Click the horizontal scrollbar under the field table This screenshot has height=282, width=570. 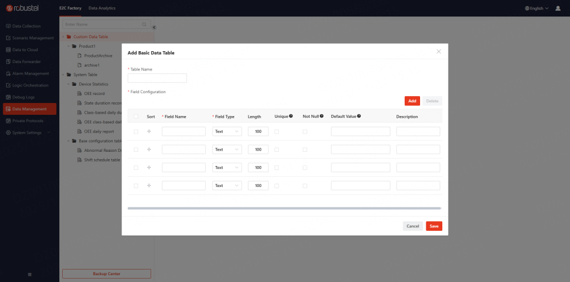coord(284,209)
